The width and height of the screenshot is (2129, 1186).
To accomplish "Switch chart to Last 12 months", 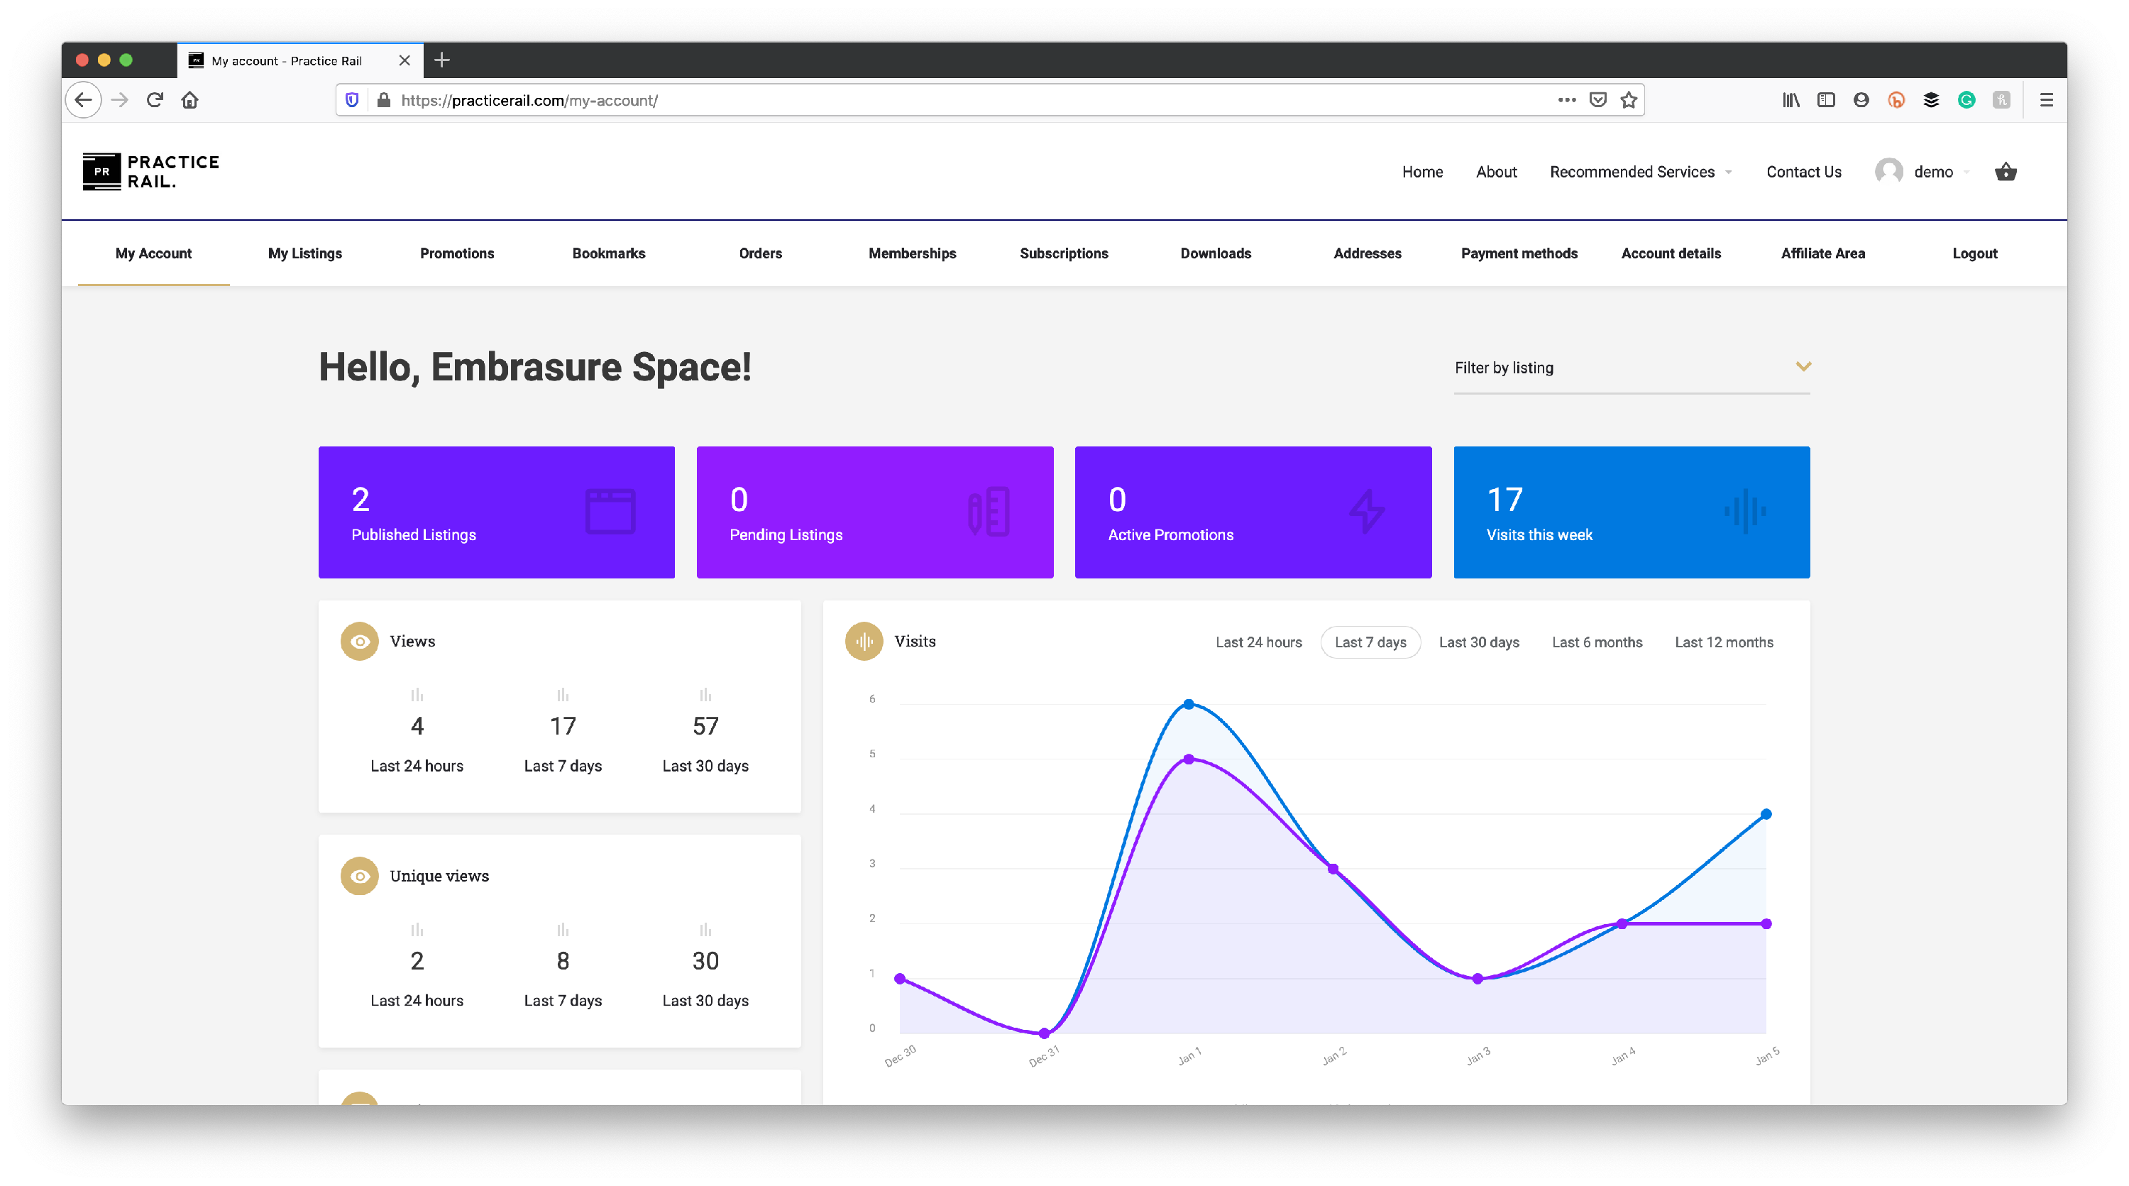I will point(1723,642).
